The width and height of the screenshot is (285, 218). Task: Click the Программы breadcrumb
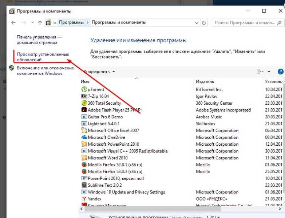point(71,23)
